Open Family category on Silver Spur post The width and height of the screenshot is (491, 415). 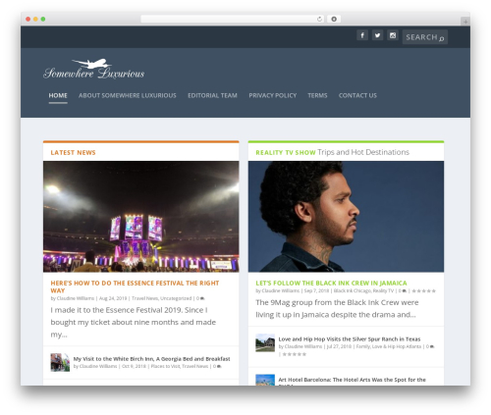tap(363, 346)
